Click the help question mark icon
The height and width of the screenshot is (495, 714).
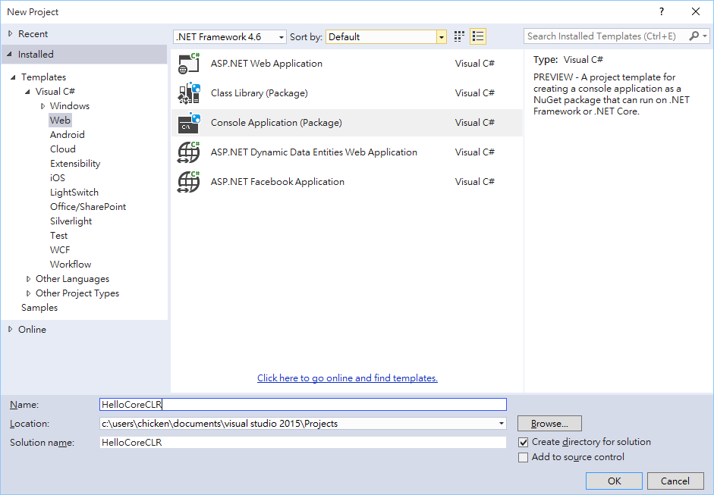(662, 11)
